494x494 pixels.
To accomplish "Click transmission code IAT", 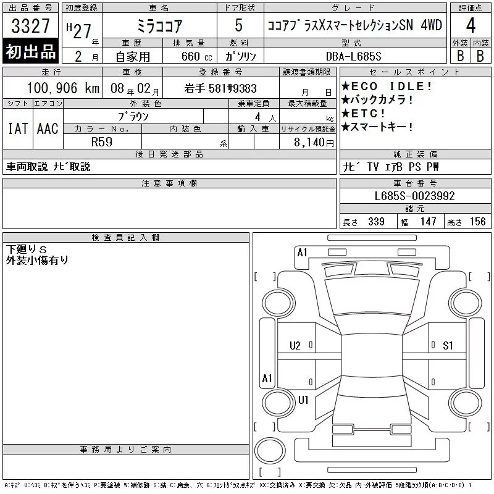I will pyautogui.click(x=18, y=128).
